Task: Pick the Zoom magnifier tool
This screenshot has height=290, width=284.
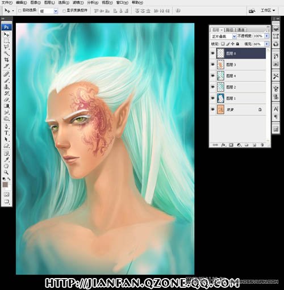Action: 6,172
